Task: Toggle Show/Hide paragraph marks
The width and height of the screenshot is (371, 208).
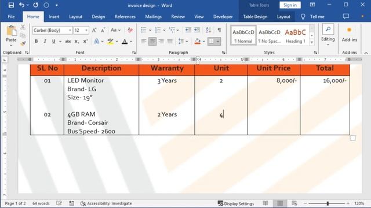Action: click(220, 30)
